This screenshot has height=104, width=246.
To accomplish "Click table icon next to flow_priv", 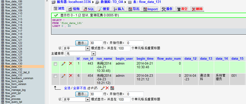I will click(x=2, y=96).
